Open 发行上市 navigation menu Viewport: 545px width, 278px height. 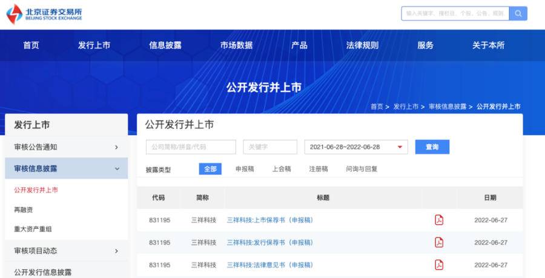(x=94, y=45)
